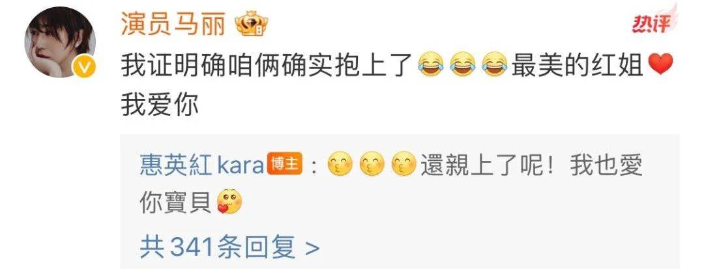Expand all 共341条回复 replies
This screenshot has width=704, height=269.
click(229, 247)
